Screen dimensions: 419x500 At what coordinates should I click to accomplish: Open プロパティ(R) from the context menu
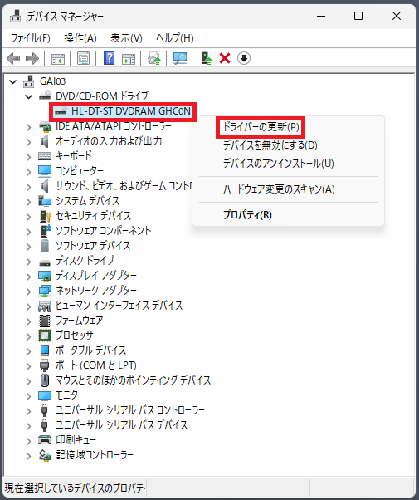(x=247, y=215)
